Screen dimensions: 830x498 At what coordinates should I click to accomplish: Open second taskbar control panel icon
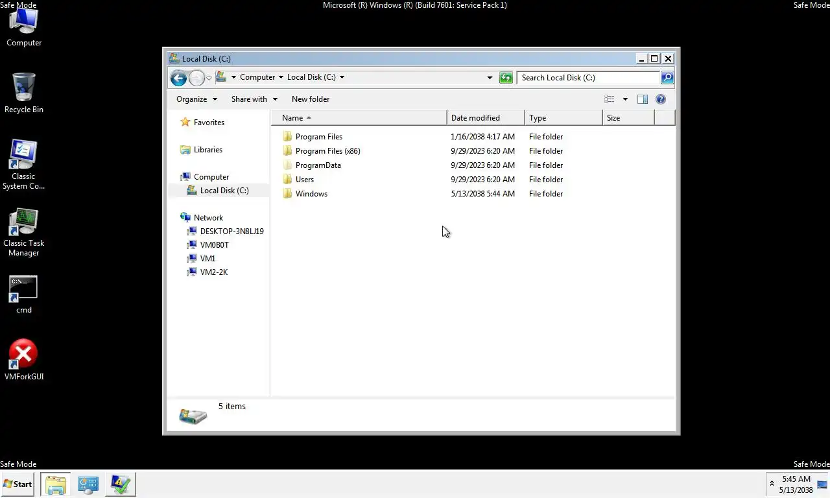click(88, 484)
